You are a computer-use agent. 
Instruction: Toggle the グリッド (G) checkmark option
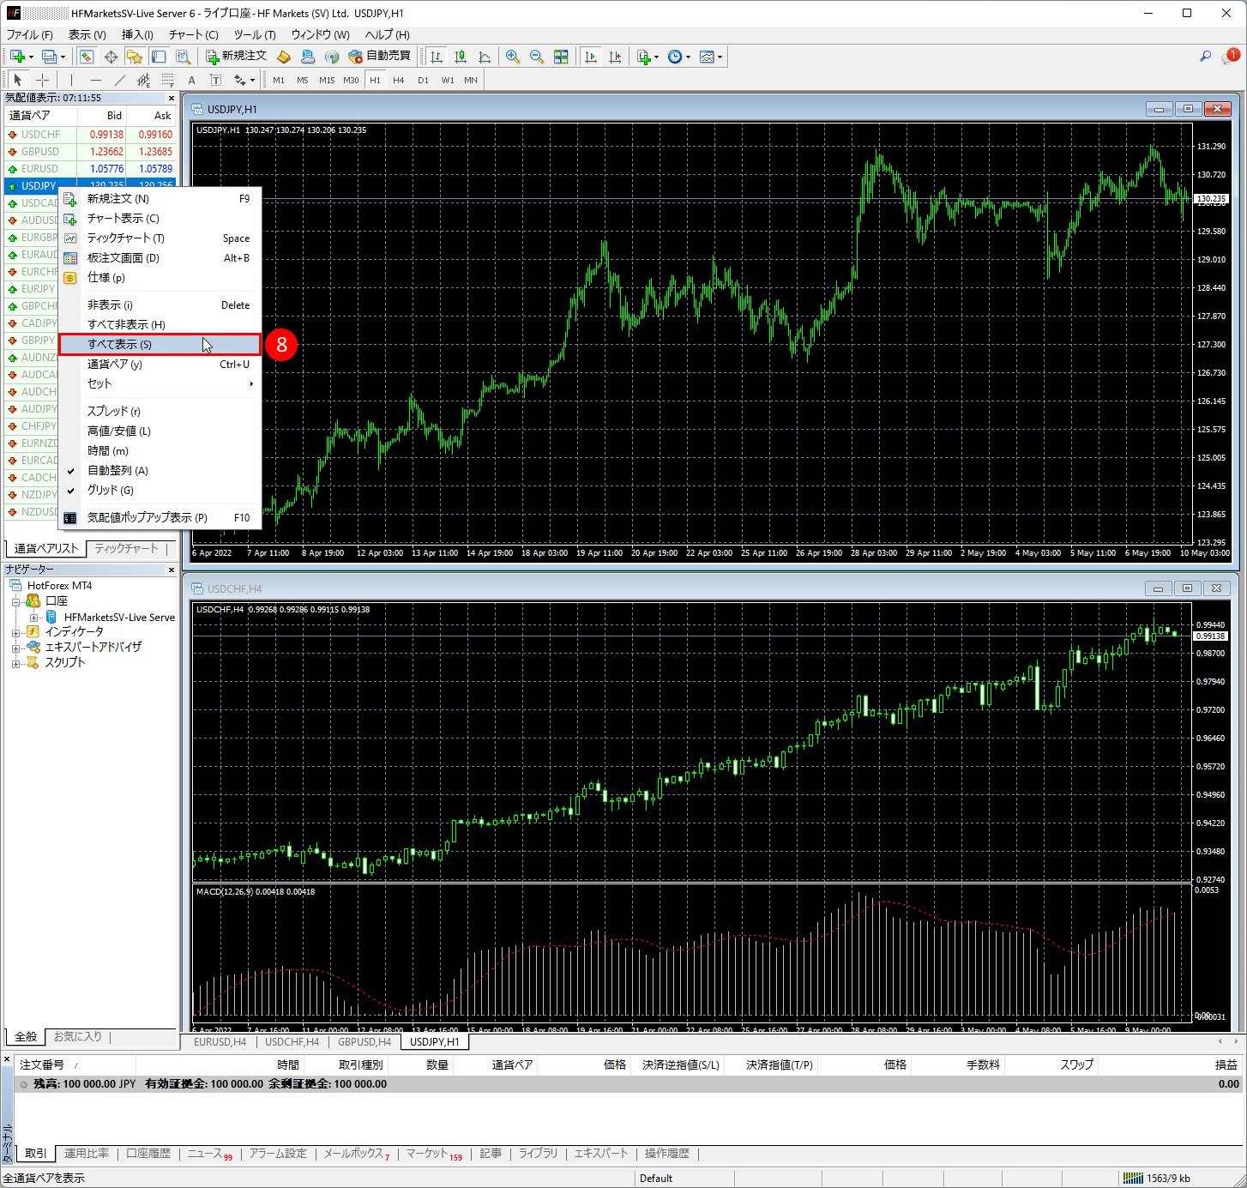pyautogui.click(x=110, y=491)
